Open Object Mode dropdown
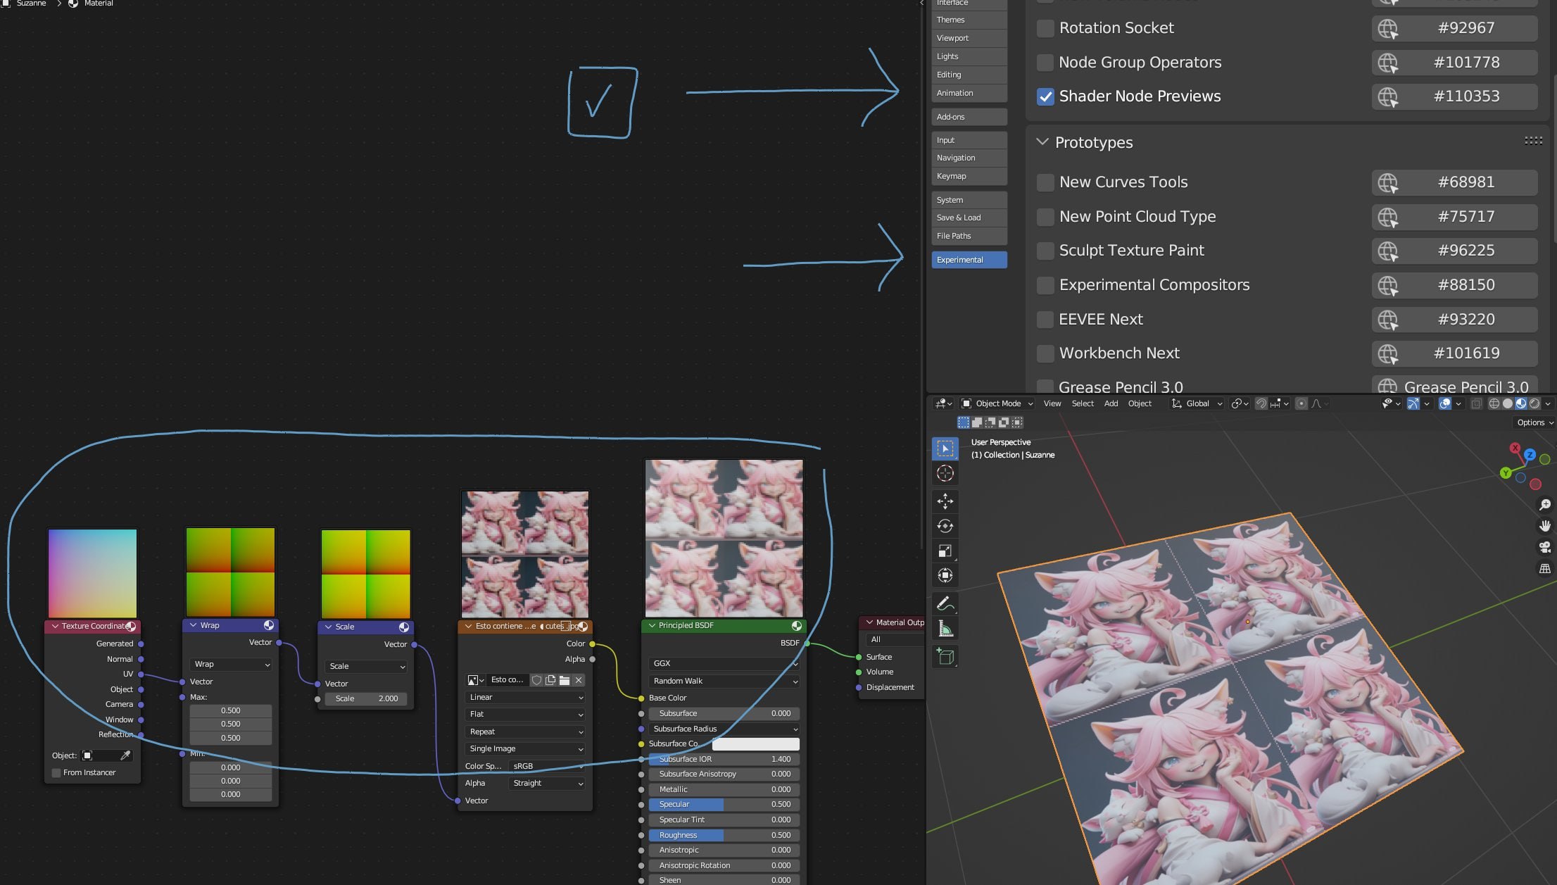This screenshot has height=885, width=1557. pyautogui.click(x=997, y=403)
